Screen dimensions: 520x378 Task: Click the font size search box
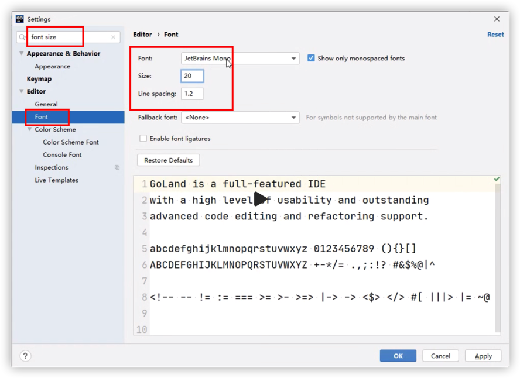click(x=69, y=37)
